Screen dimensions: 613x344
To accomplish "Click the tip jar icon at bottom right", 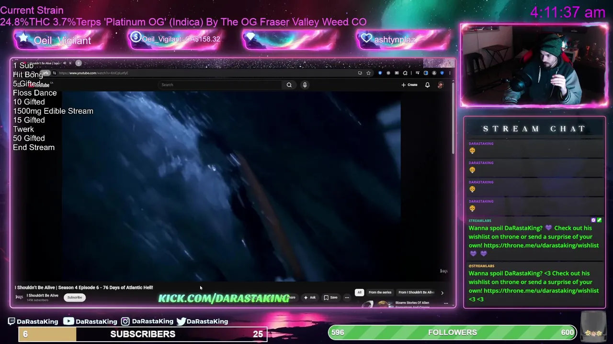I will [x=593, y=326].
